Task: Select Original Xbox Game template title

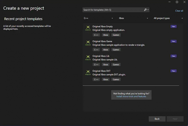Action: point(102,41)
